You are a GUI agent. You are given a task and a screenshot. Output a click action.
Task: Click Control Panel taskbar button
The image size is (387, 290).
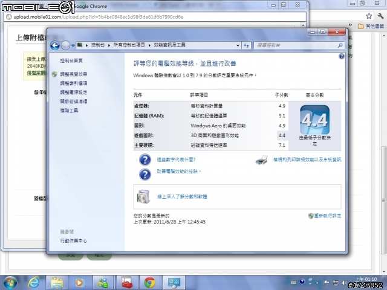click(x=174, y=283)
